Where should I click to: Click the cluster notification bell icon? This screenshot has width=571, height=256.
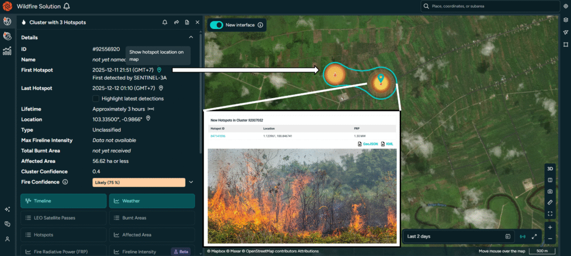[164, 22]
